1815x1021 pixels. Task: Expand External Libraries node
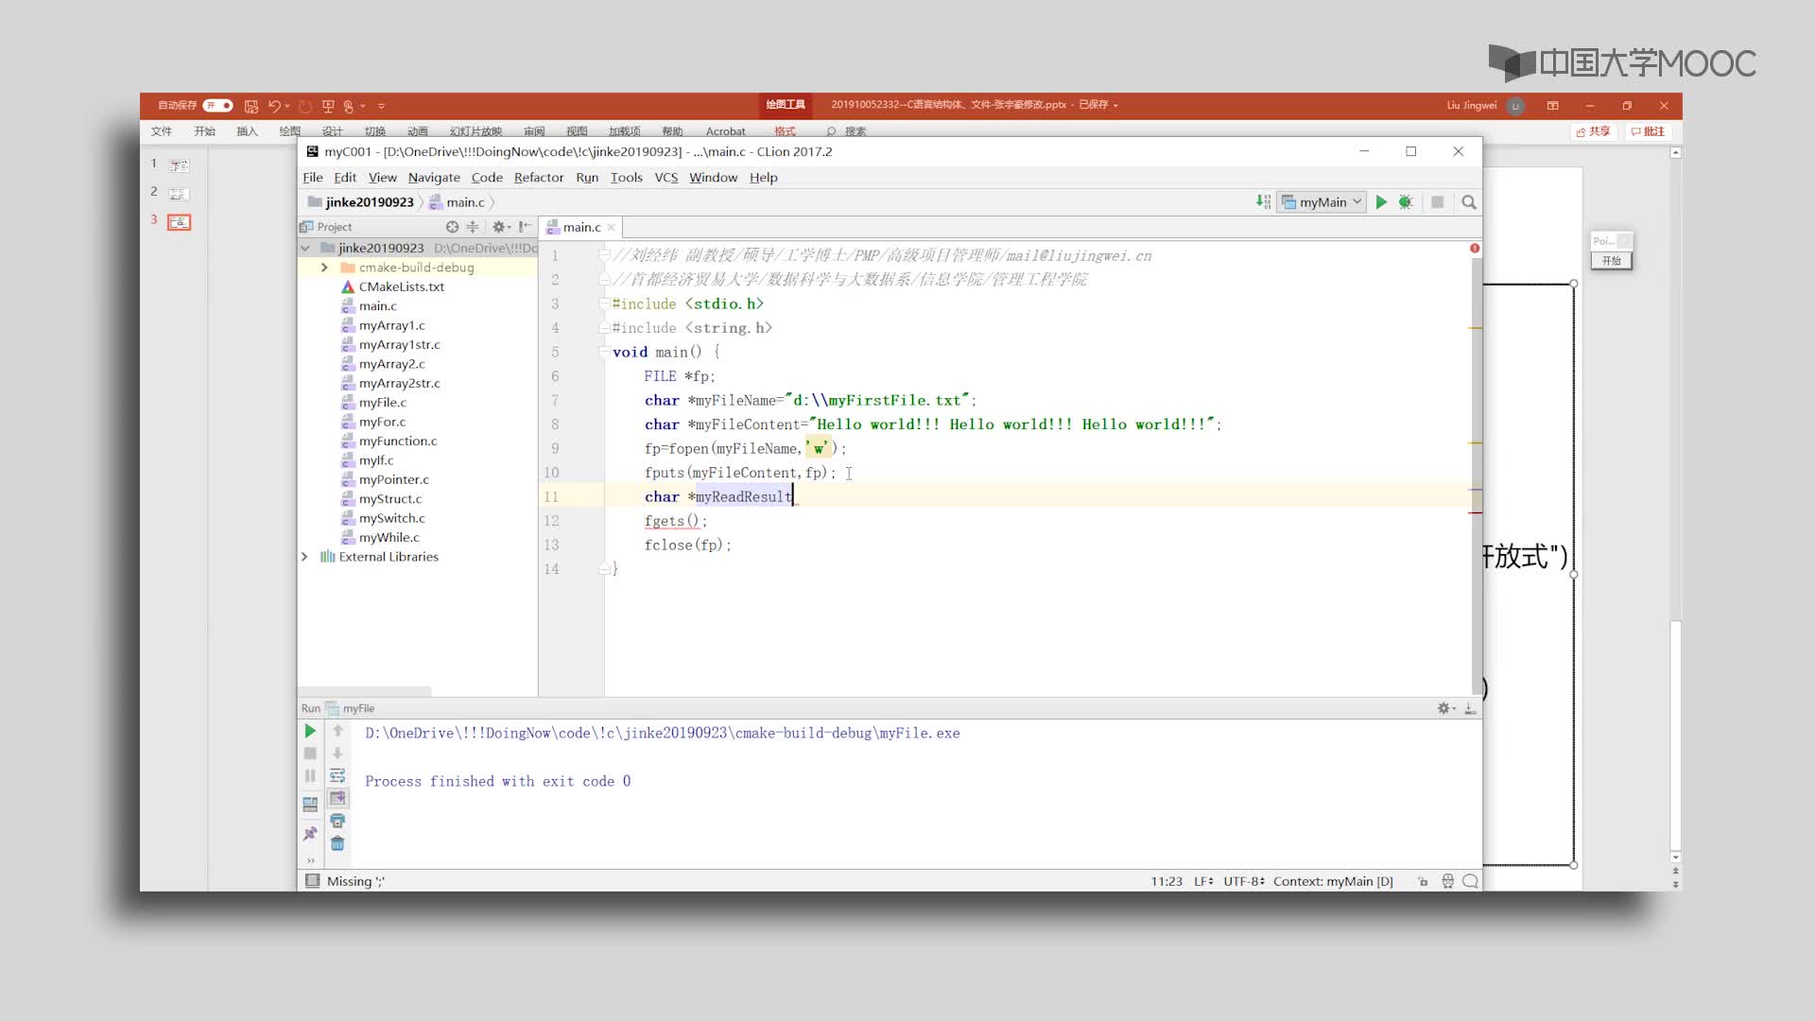304,557
